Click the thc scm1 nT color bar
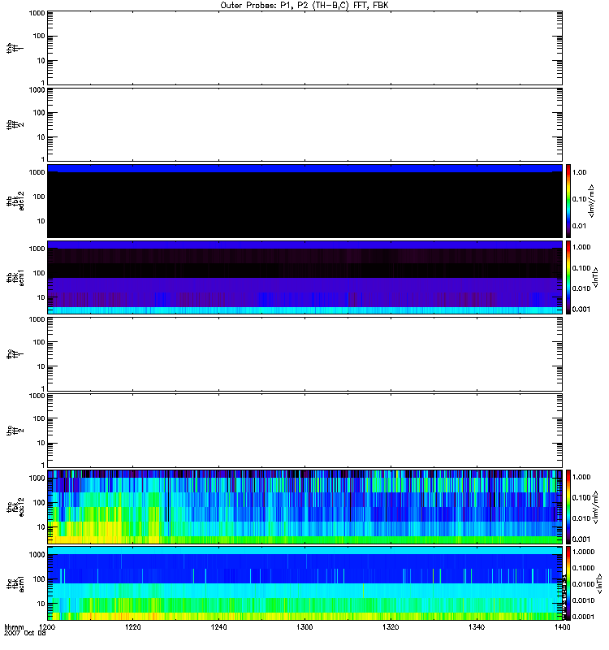Viewport: 609px width, 650px height. tap(570, 583)
